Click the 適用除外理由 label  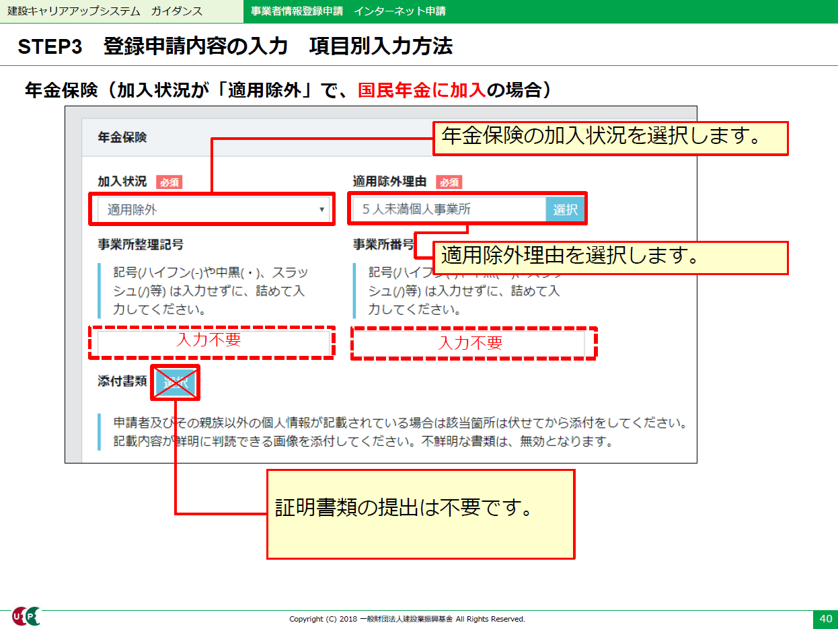389,182
